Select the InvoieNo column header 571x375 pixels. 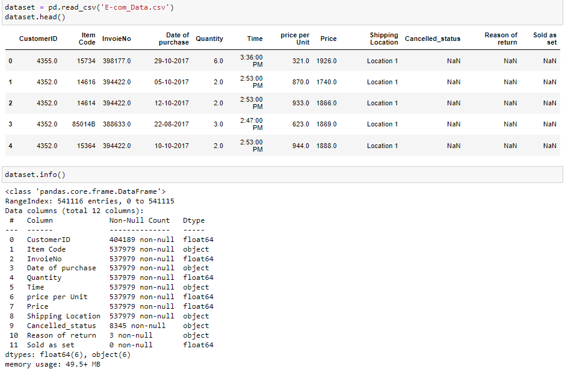click(117, 39)
